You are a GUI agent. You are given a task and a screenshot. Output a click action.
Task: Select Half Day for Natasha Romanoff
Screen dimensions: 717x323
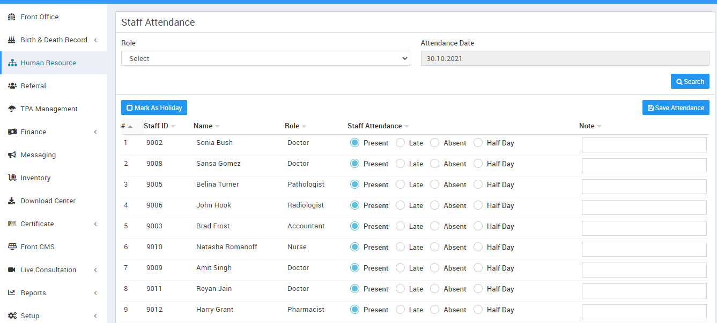(x=478, y=247)
